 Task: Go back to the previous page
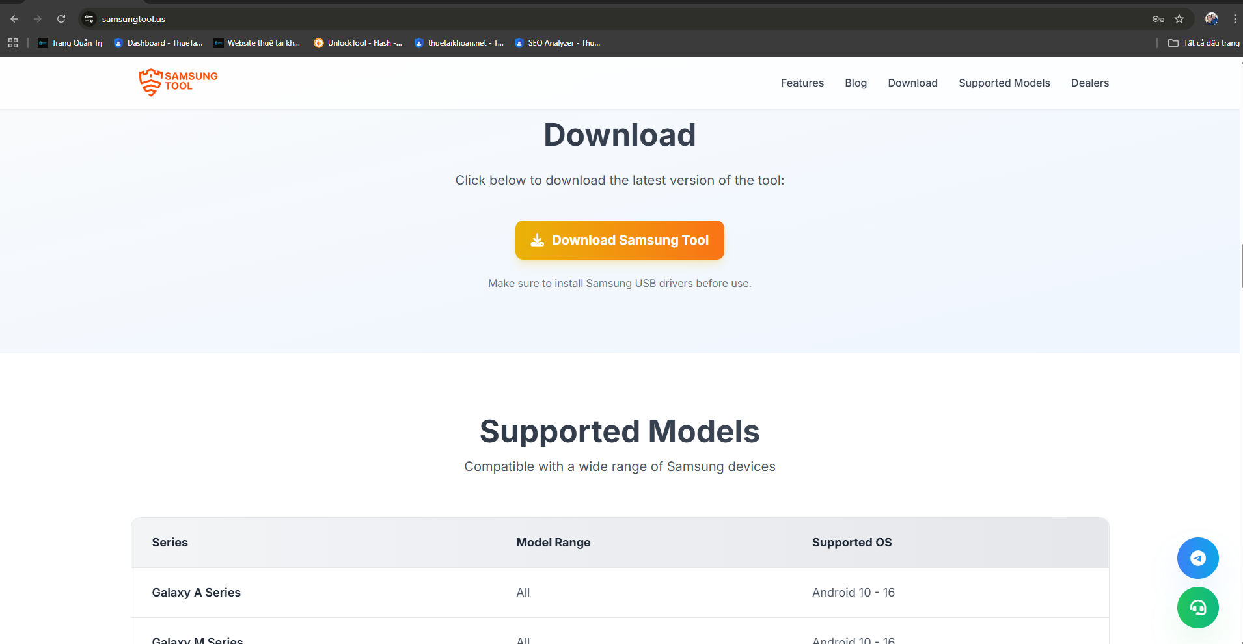[14, 19]
